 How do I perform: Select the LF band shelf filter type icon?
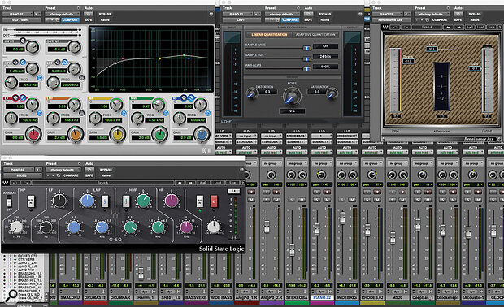coord(23,97)
